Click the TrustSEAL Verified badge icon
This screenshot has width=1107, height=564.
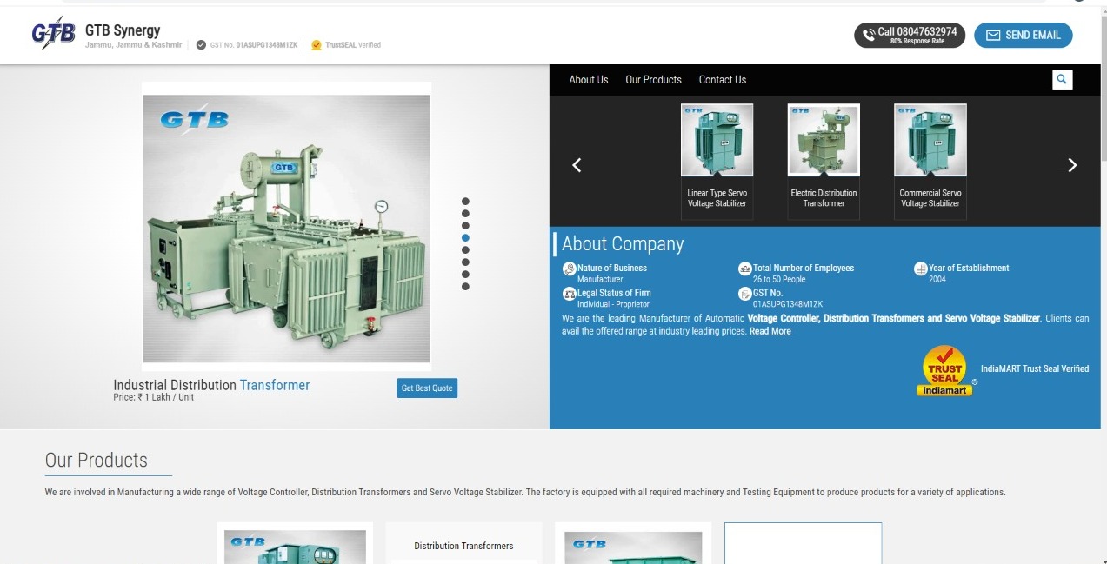(x=317, y=45)
